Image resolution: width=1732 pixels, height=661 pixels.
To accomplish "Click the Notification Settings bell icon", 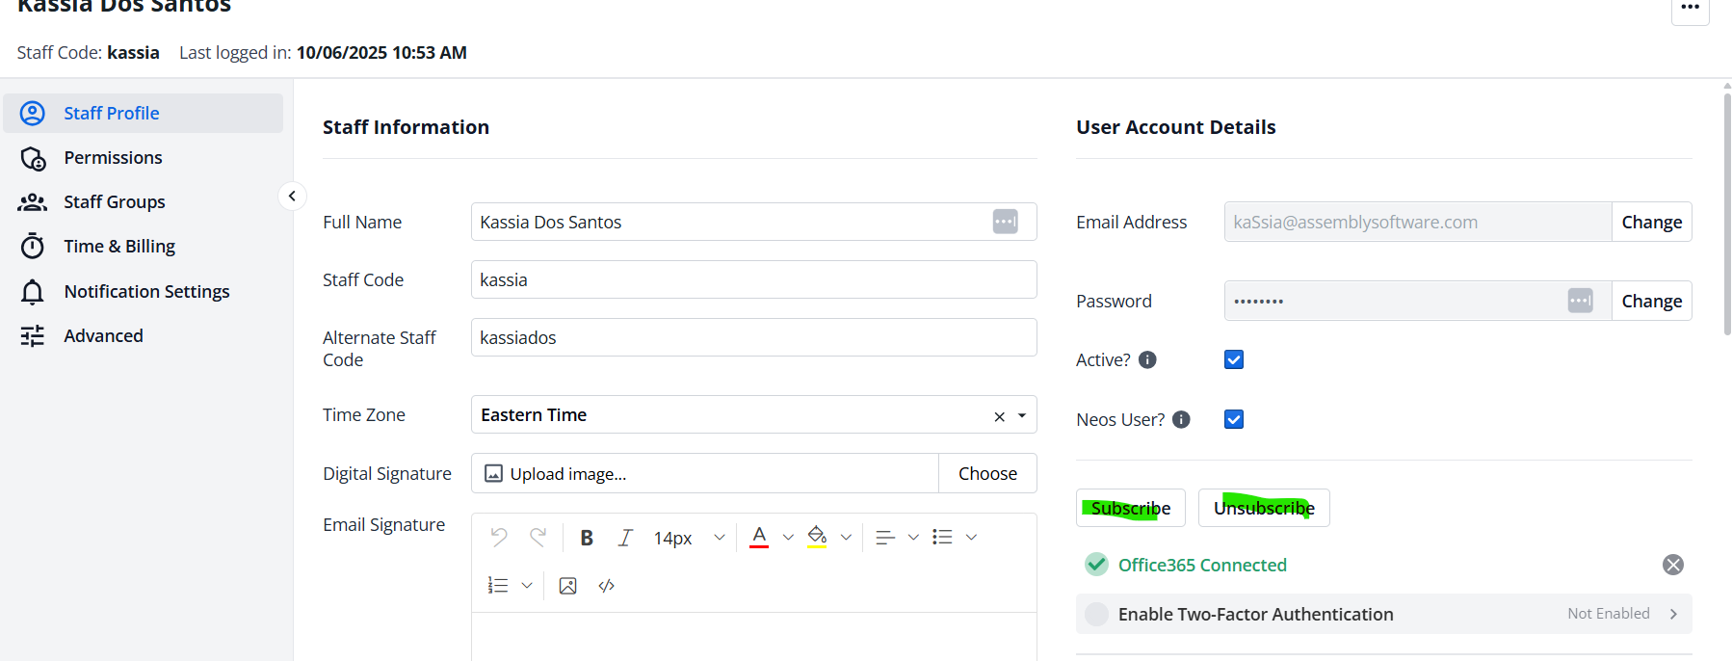I will click(32, 290).
